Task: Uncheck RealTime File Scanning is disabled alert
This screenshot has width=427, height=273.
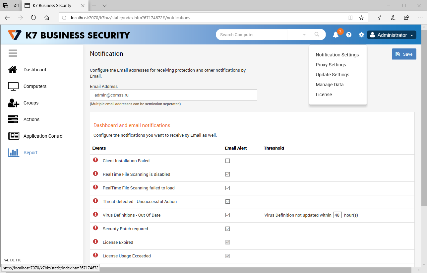Action: tap(227, 174)
